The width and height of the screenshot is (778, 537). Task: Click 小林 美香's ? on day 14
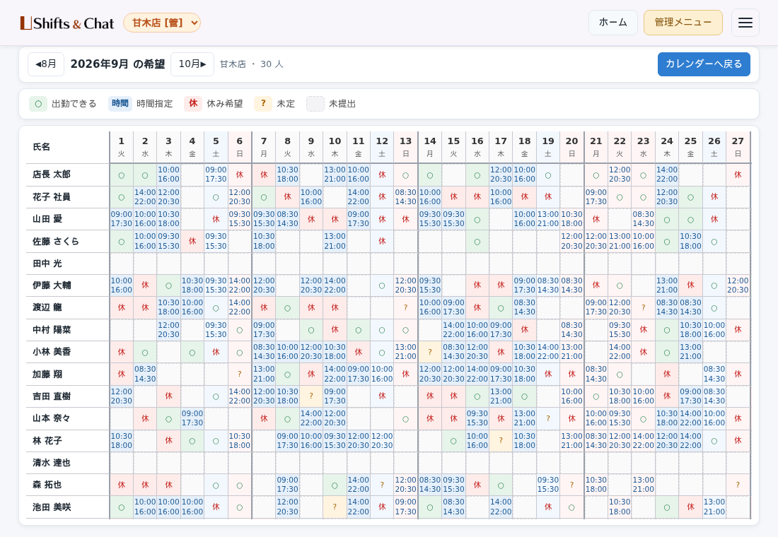[430, 352]
